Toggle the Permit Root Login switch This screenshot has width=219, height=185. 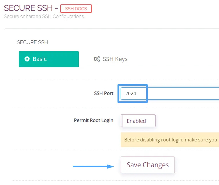pos(138,121)
